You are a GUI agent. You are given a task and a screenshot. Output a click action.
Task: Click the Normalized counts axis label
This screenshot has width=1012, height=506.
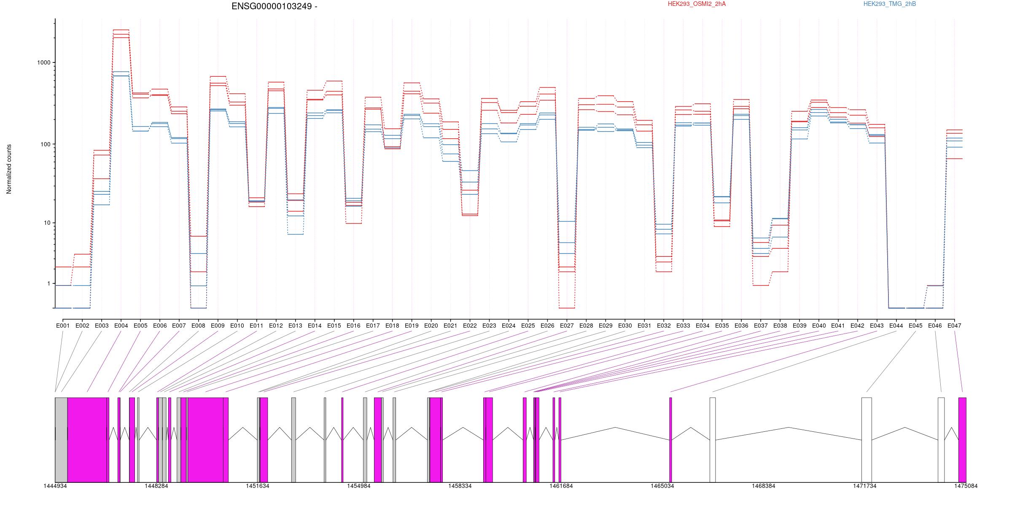pos(9,169)
